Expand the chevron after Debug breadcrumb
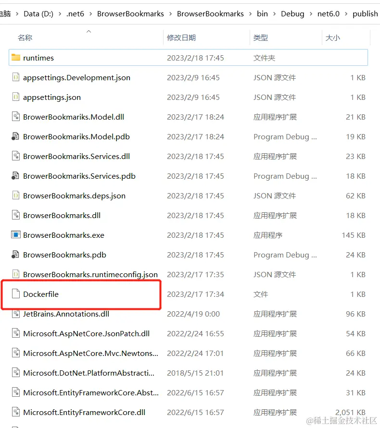 pyautogui.click(x=311, y=13)
